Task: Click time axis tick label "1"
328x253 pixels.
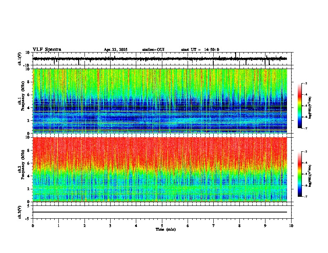Action: (58, 226)
